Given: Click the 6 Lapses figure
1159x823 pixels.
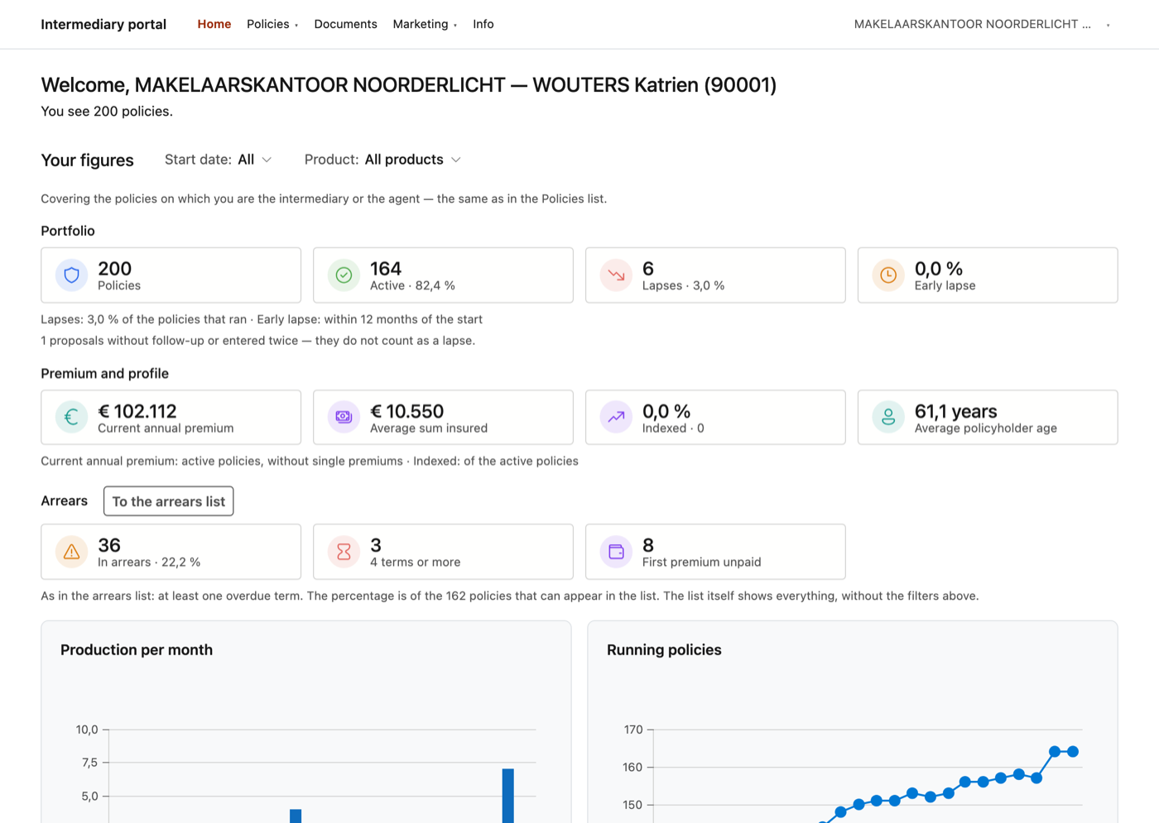Looking at the screenshot, I should 648,269.
